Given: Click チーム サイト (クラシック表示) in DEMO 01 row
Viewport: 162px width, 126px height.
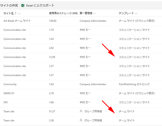Looking at the screenshot, I should tap(137, 93).
